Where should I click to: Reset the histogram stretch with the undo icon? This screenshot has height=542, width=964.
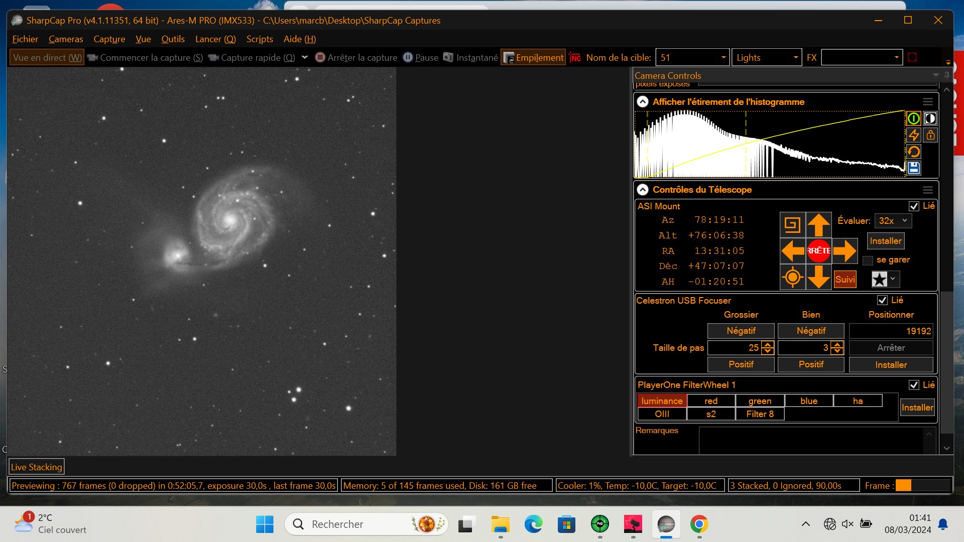pyautogui.click(x=914, y=152)
